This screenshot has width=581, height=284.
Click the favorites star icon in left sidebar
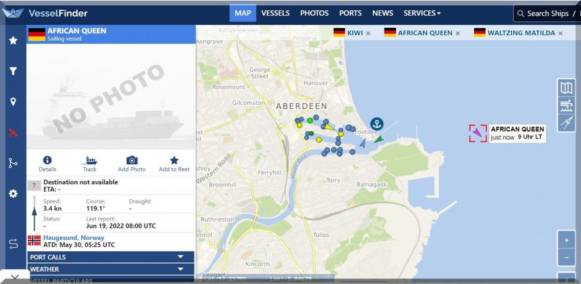[13, 40]
